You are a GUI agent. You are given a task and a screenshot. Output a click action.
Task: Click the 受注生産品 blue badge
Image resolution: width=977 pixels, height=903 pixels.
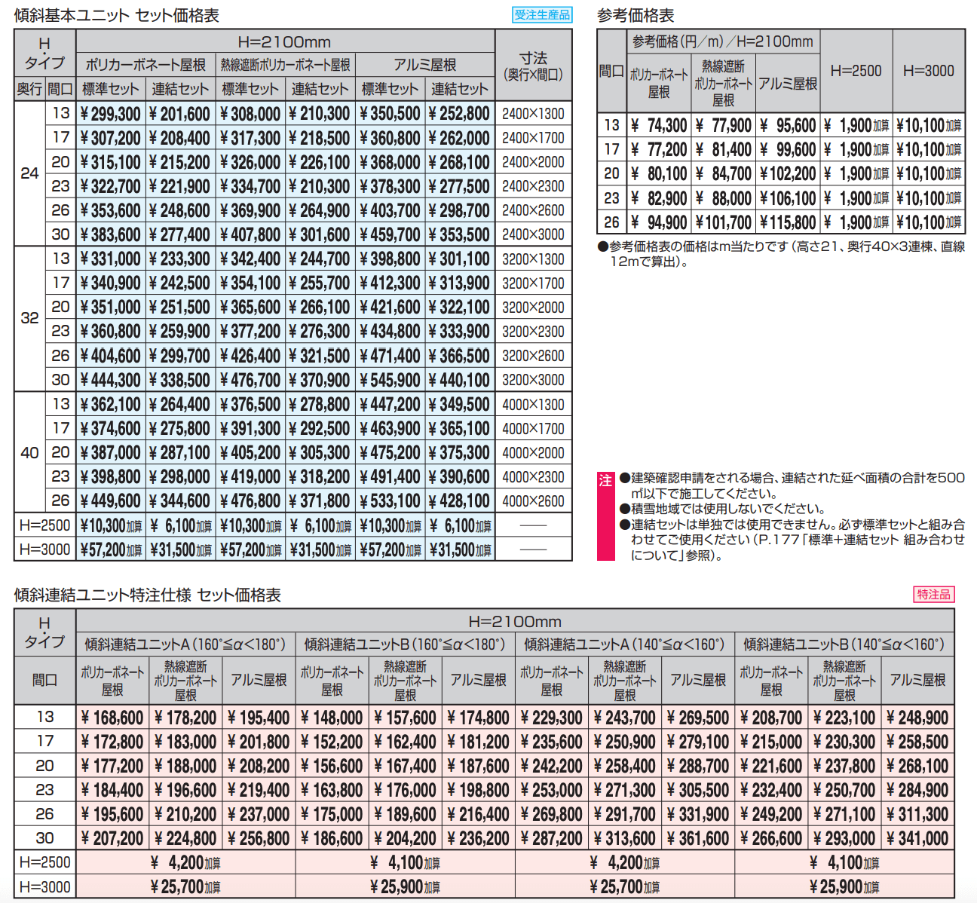[542, 14]
